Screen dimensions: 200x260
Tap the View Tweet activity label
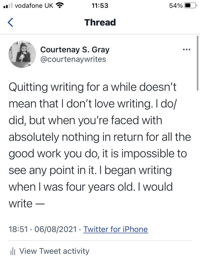(x=54, y=251)
